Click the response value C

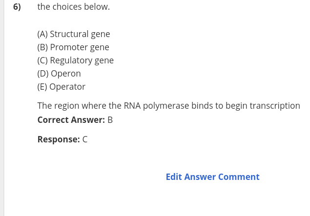(x=85, y=139)
